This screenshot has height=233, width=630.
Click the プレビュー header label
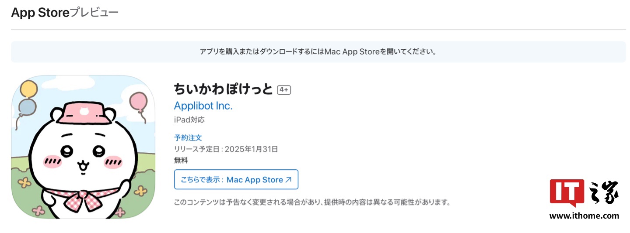click(94, 13)
